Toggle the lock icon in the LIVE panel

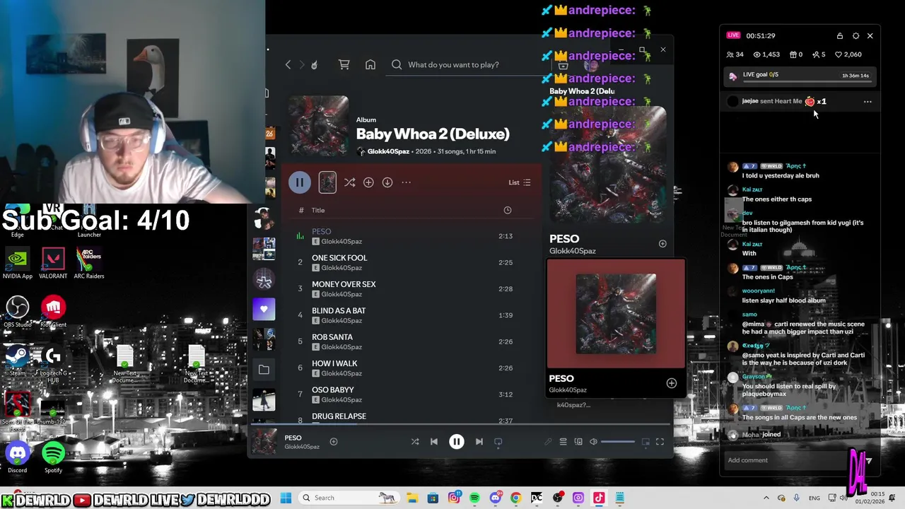pyautogui.click(x=840, y=36)
